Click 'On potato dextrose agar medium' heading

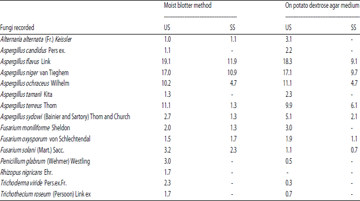(x=323, y=5)
